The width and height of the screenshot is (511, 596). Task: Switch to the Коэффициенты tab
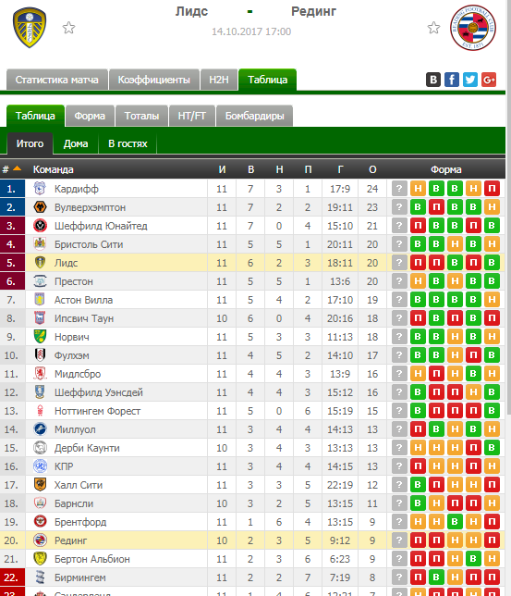pos(154,80)
